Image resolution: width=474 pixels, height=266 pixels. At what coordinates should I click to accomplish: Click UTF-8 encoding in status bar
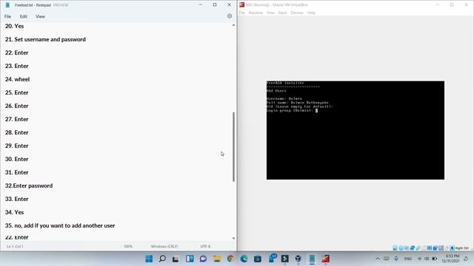tap(205, 246)
